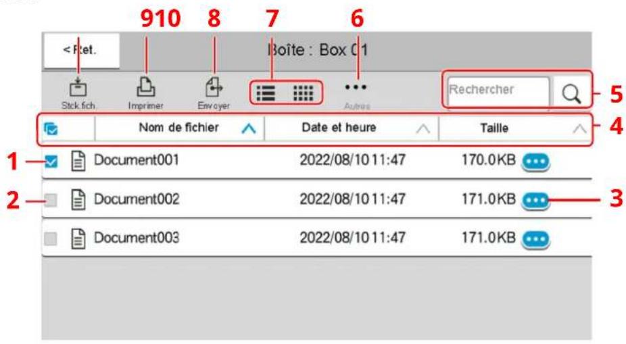Check the Document002 checkbox
Screen dimensions: 626x344
(52, 200)
